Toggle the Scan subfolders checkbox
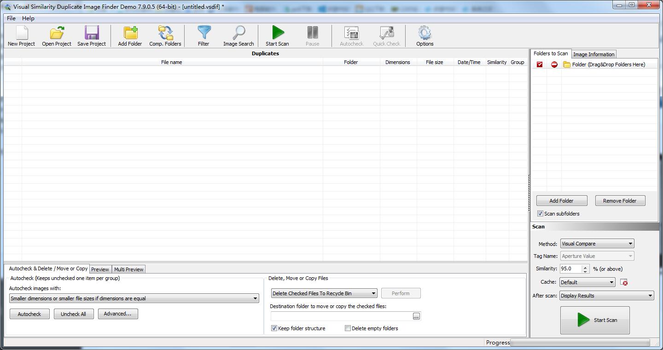Viewport: 663px width, 350px height. pos(540,214)
